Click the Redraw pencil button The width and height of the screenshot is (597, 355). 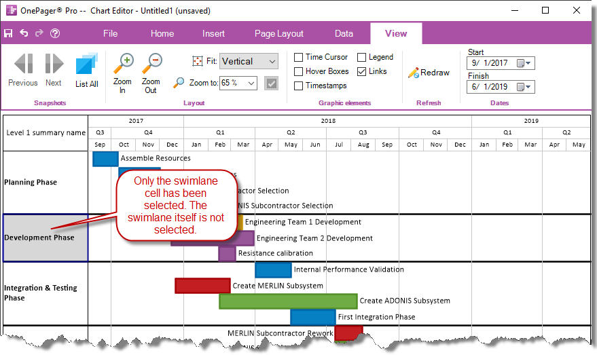click(429, 73)
